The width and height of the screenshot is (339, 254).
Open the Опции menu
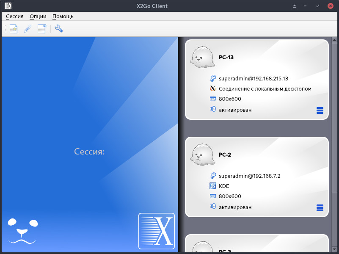[38, 17]
